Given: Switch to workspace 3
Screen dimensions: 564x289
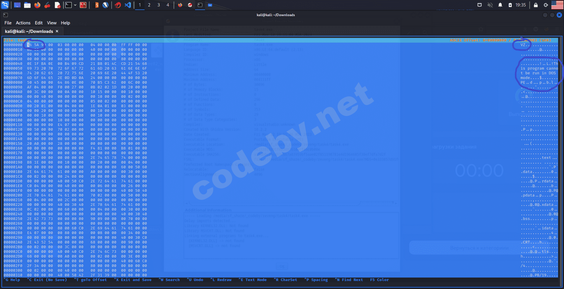Looking at the screenshot, I should [159, 5].
